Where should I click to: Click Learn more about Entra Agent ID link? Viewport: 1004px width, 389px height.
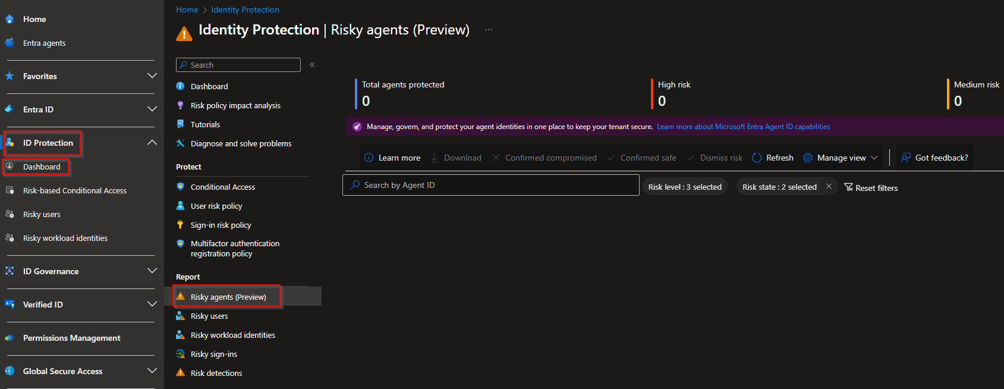coord(743,127)
